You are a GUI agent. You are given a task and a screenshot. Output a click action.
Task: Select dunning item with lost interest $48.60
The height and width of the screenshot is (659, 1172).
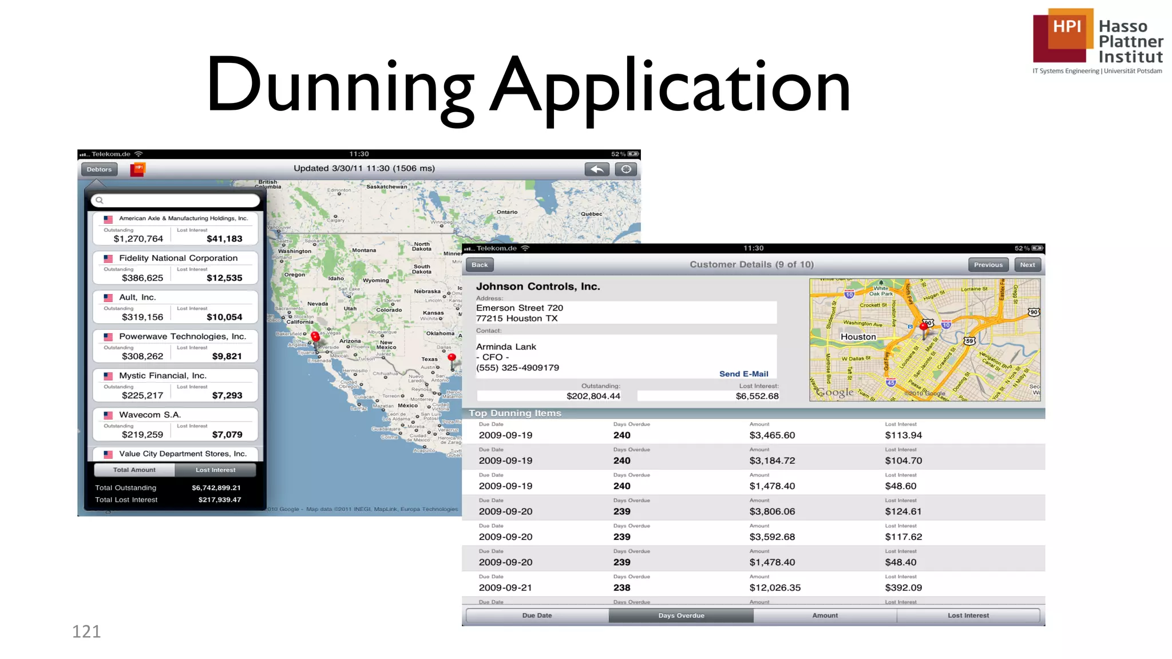(x=754, y=482)
